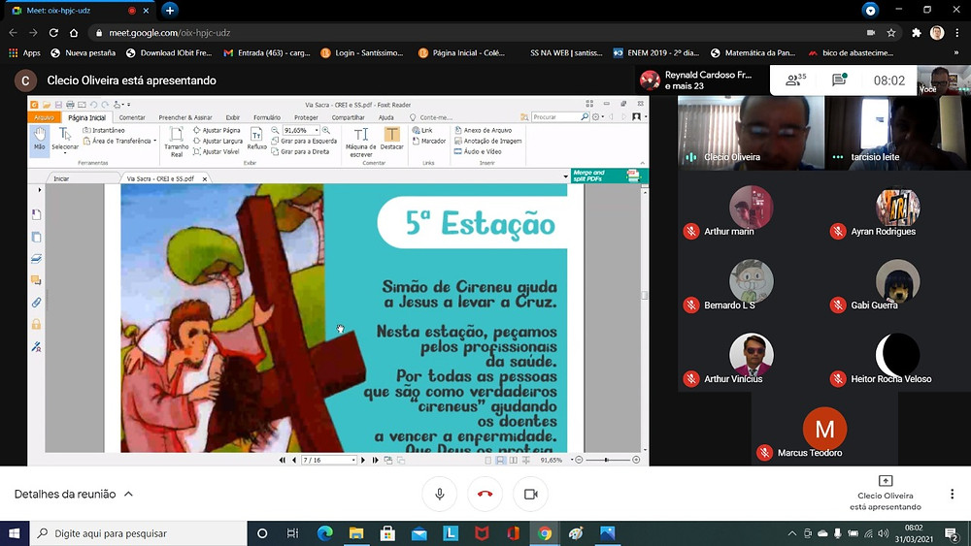The image size is (971, 546).
Task: Click the Foxit vertical scrollbar
Action: point(645,320)
